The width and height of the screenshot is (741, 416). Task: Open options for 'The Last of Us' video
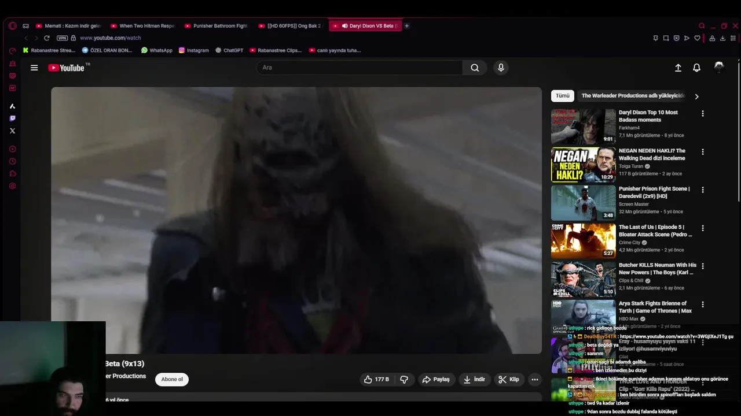point(703,228)
